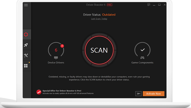Click the FREE edition badge in title

(110, 5)
